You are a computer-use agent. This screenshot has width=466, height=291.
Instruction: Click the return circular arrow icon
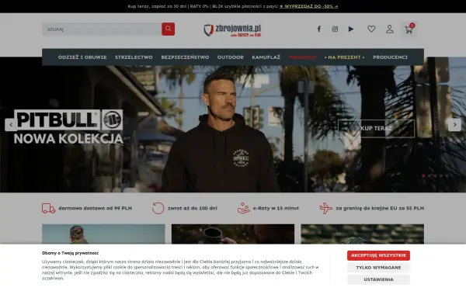coord(158,208)
